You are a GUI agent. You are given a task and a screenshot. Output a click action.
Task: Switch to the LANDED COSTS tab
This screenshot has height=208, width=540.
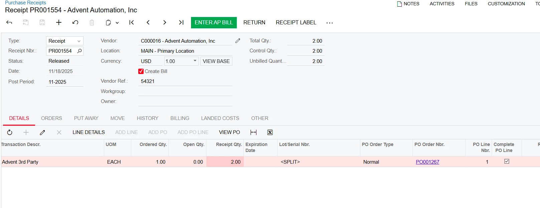pyautogui.click(x=220, y=118)
